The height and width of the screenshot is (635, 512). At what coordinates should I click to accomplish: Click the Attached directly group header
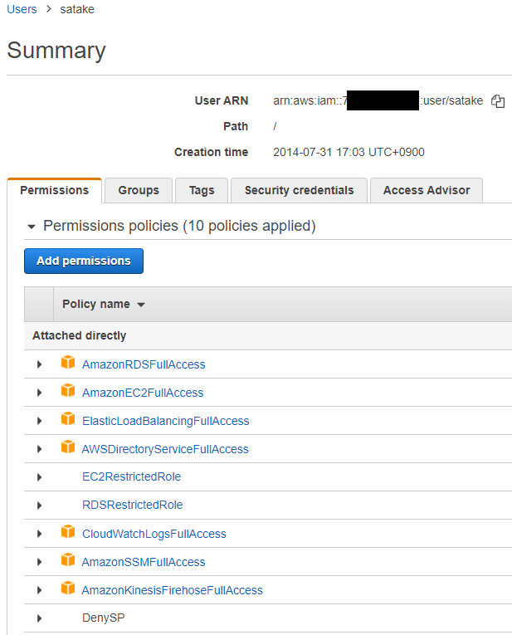80,335
